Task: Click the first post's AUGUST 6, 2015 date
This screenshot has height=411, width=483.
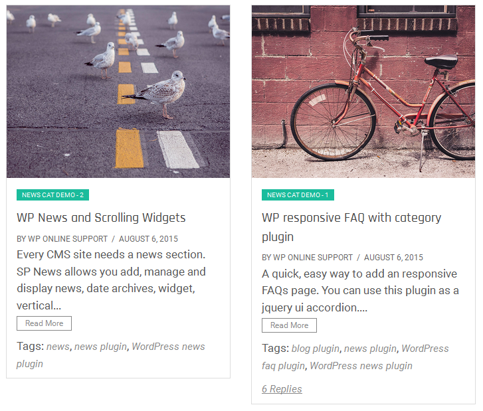Action: 149,238
